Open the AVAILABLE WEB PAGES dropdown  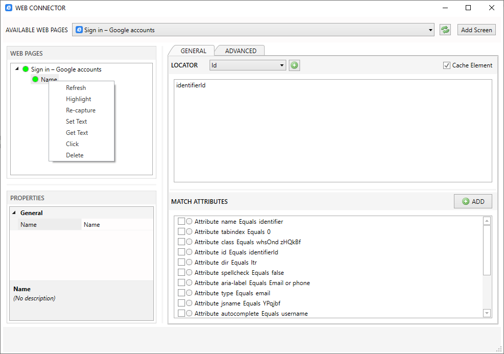(429, 29)
